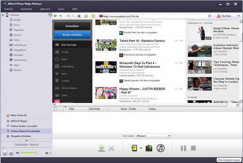Open Comedy in the YouTube sidebar
This screenshot has width=243, height=163.
point(72,81)
